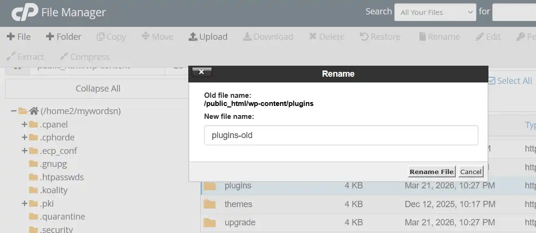Click the upgrade folder name in file list
The width and height of the screenshot is (536, 233).
(x=240, y=222)
